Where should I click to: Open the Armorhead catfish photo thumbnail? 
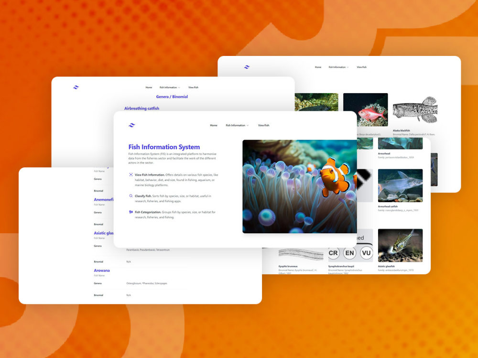[x=400, y=185]
